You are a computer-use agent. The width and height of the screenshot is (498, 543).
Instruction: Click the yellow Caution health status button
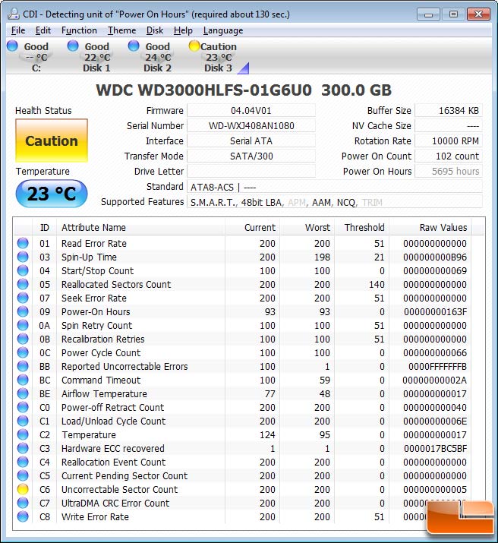(52, 141)
